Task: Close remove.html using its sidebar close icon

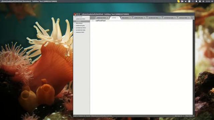Action: 75,32
